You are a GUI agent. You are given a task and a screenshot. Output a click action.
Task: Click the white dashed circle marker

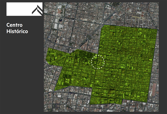coord(98,62)
